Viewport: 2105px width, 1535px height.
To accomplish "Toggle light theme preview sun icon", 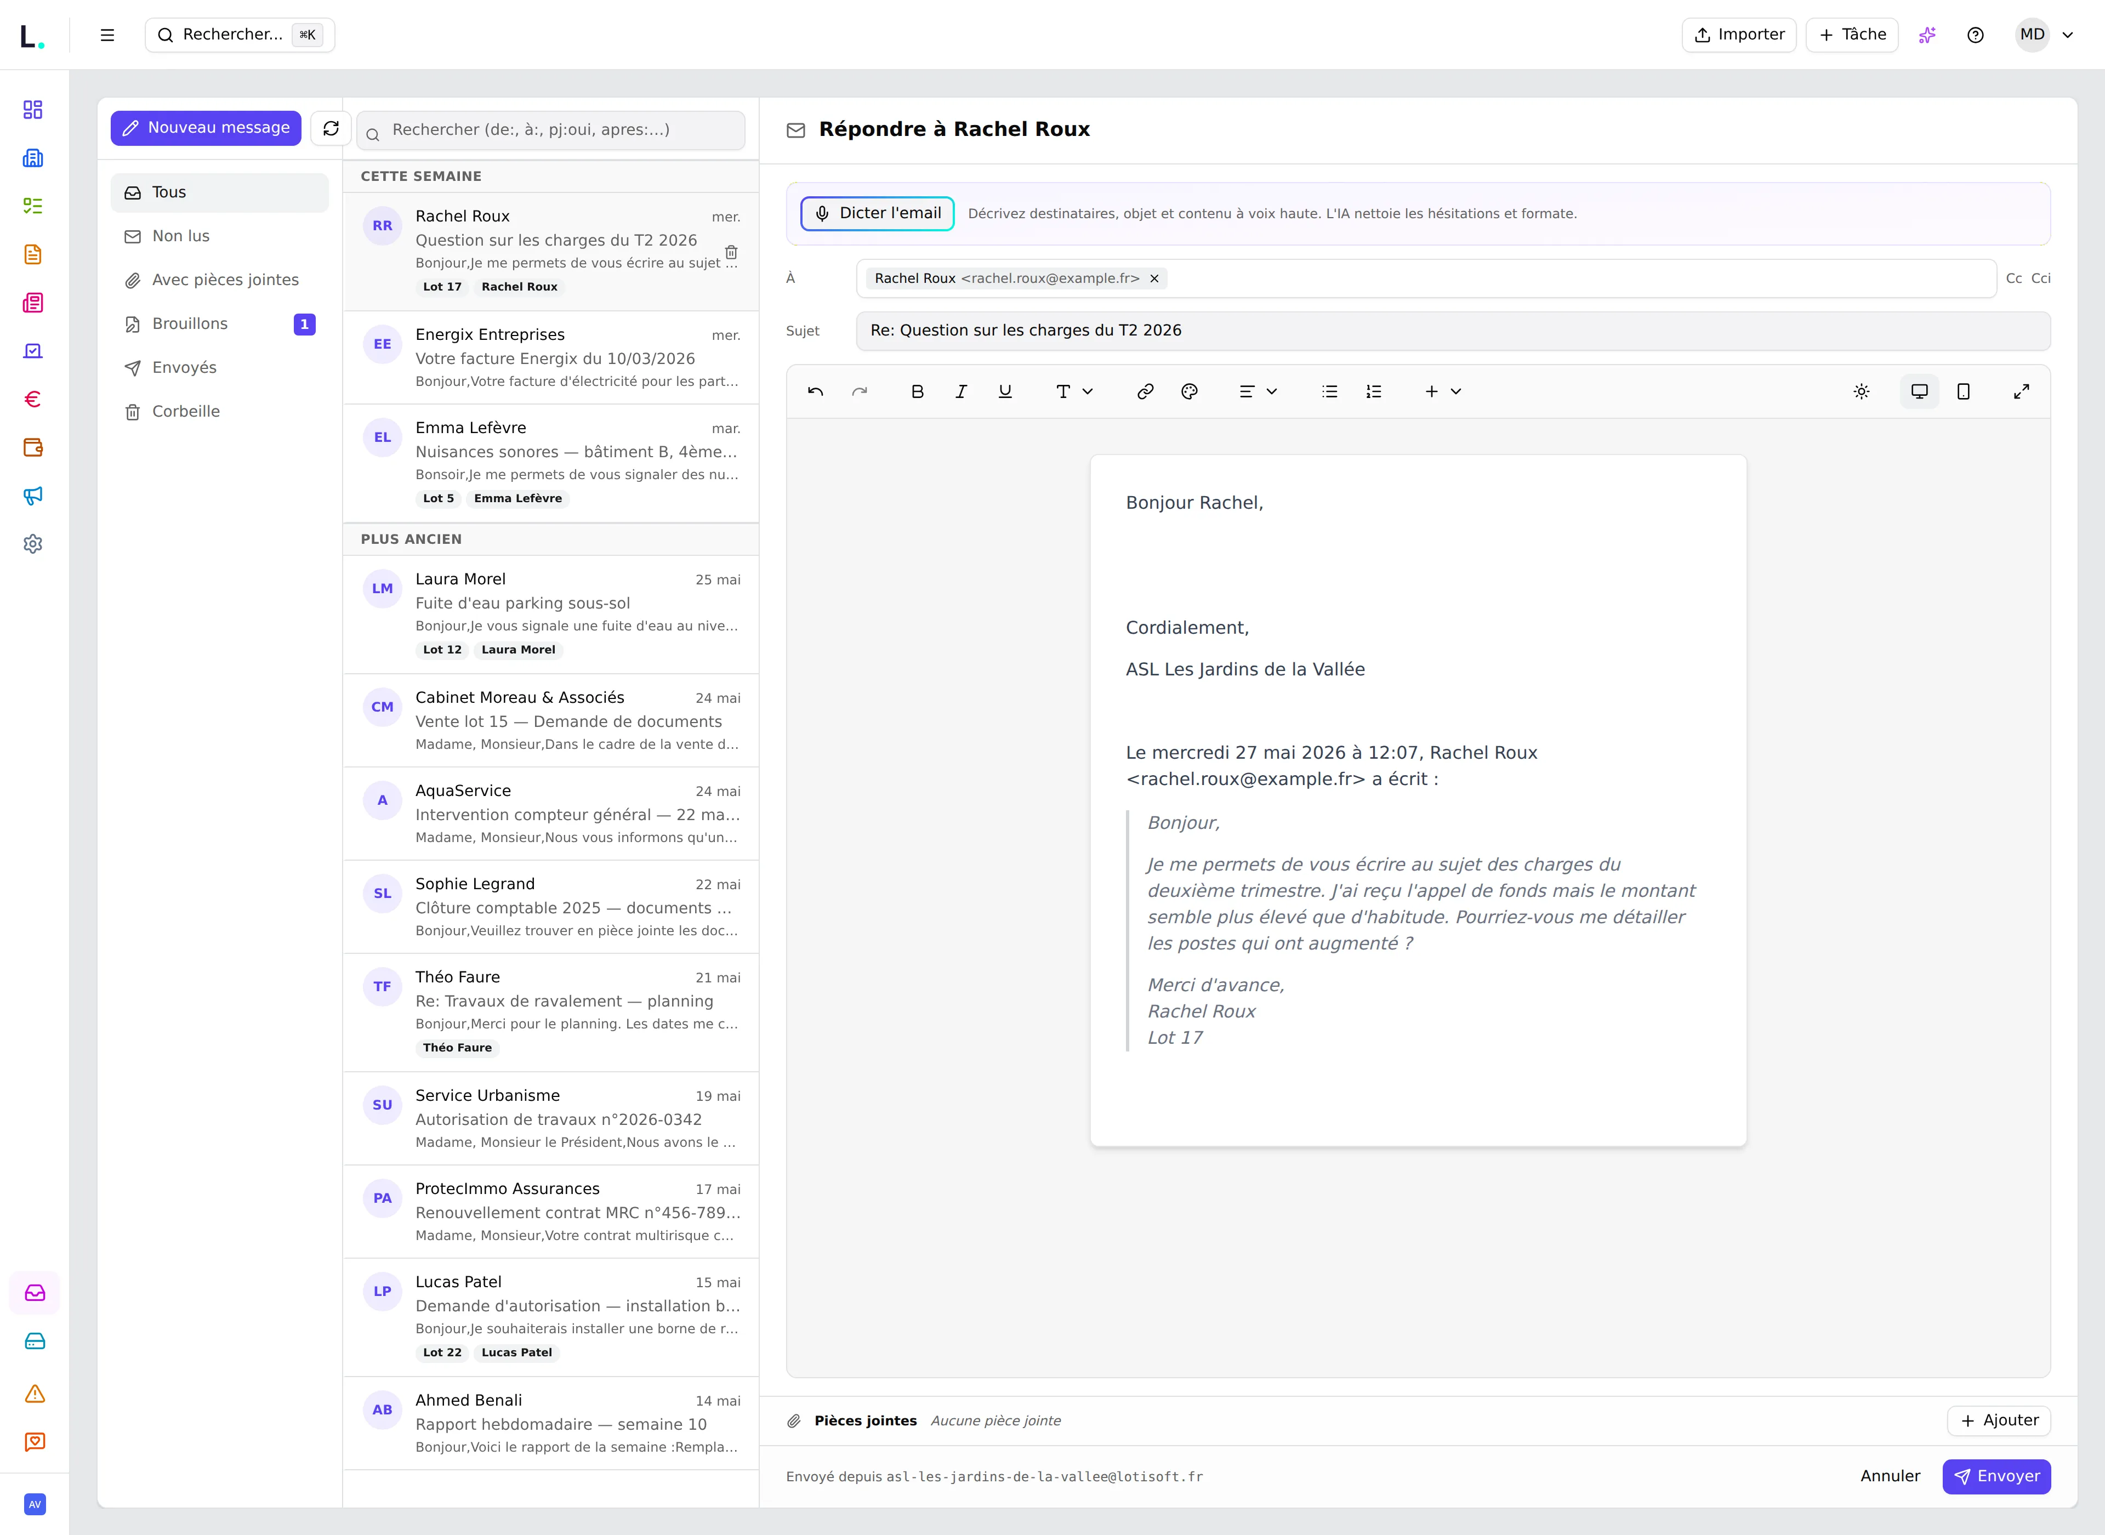I will [1862, 391].
